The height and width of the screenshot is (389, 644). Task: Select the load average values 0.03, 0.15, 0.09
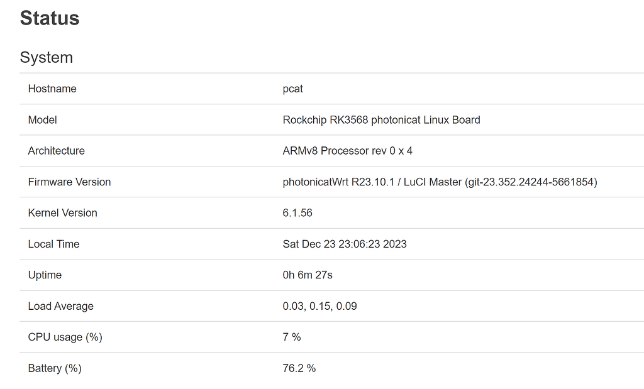click(319, 306)
